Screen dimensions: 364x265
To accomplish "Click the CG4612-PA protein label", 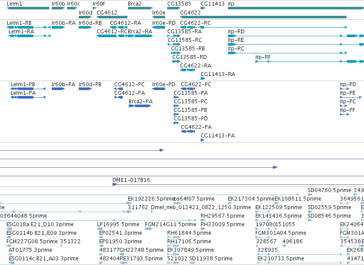I will click(x=130, y=93).
